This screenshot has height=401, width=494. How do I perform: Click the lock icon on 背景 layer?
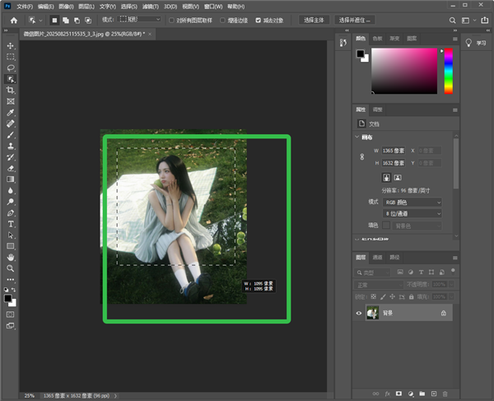443,313
